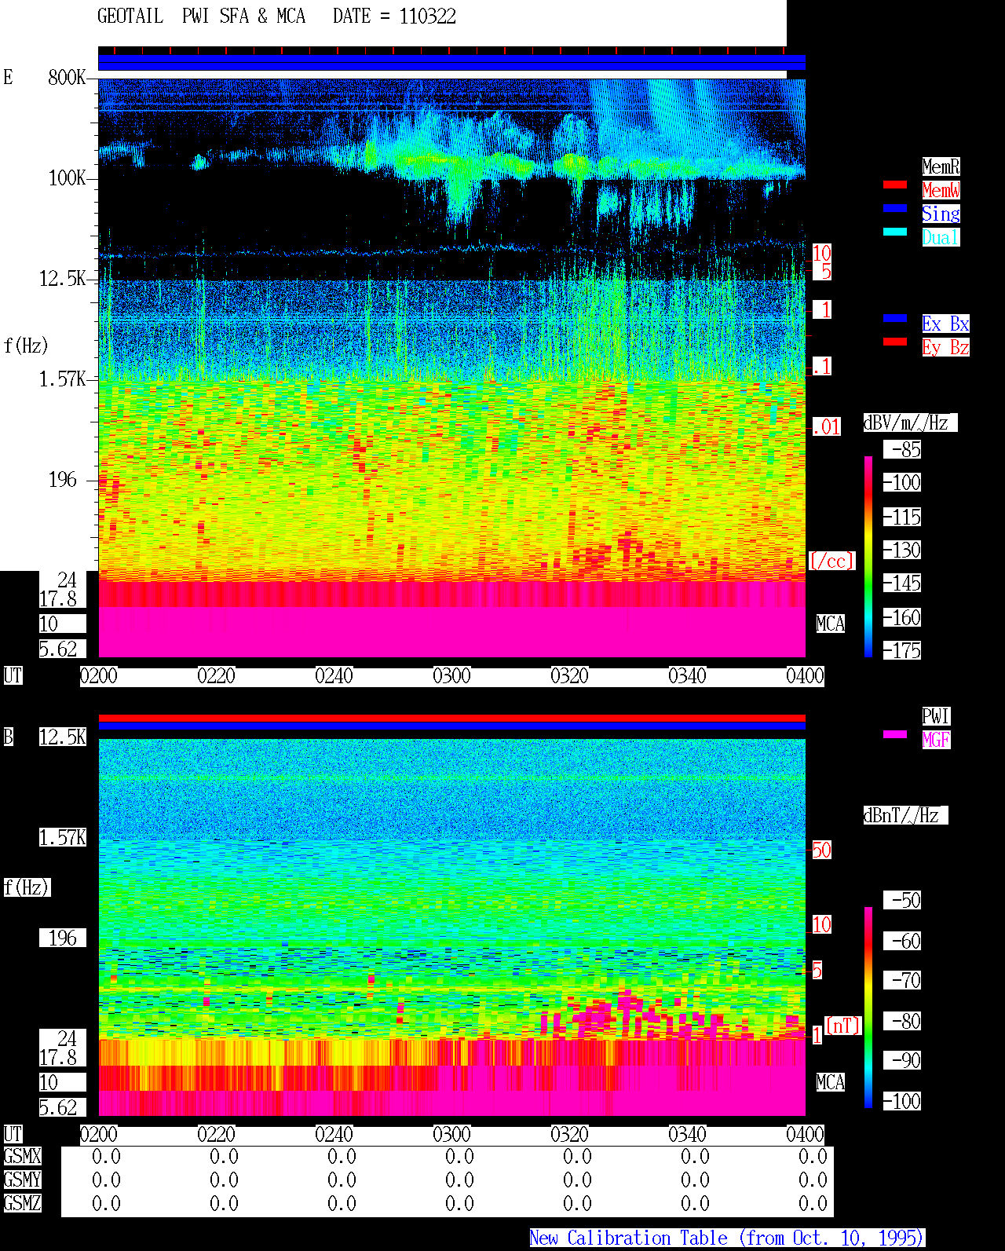Click the MGF legend label

936,740
